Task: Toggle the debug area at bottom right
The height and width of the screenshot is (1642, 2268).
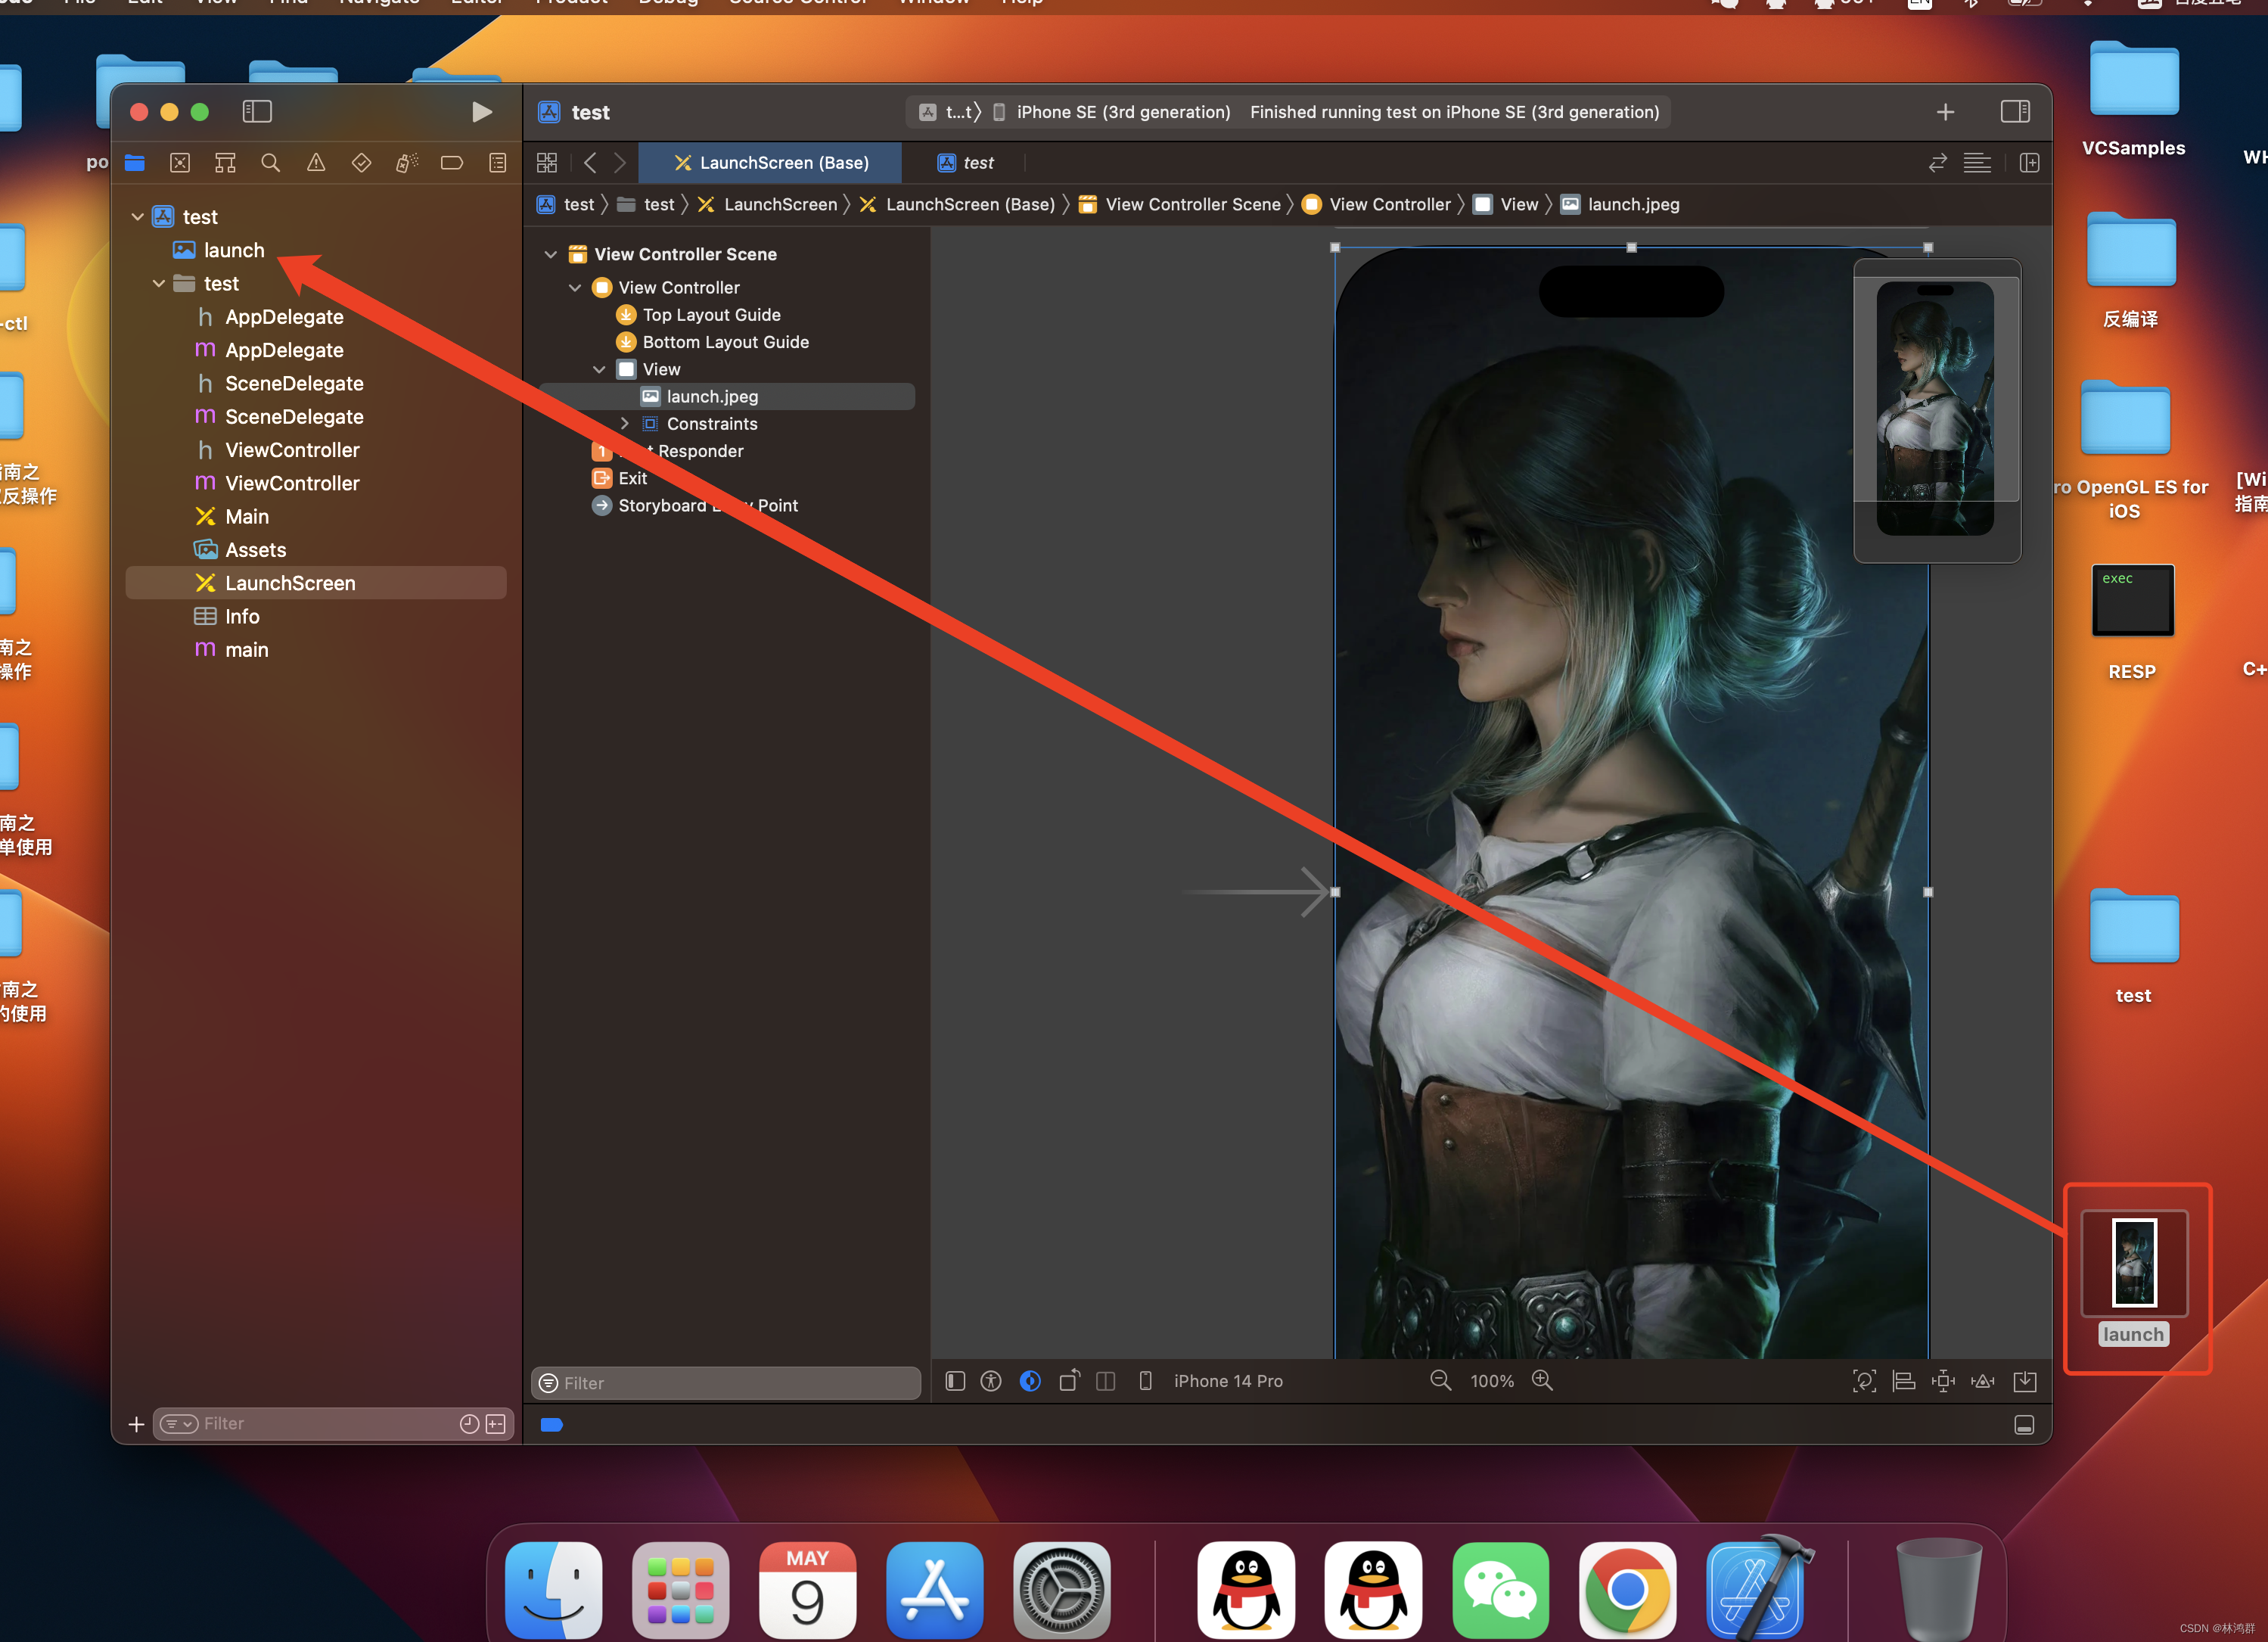Action: 2024,1425
